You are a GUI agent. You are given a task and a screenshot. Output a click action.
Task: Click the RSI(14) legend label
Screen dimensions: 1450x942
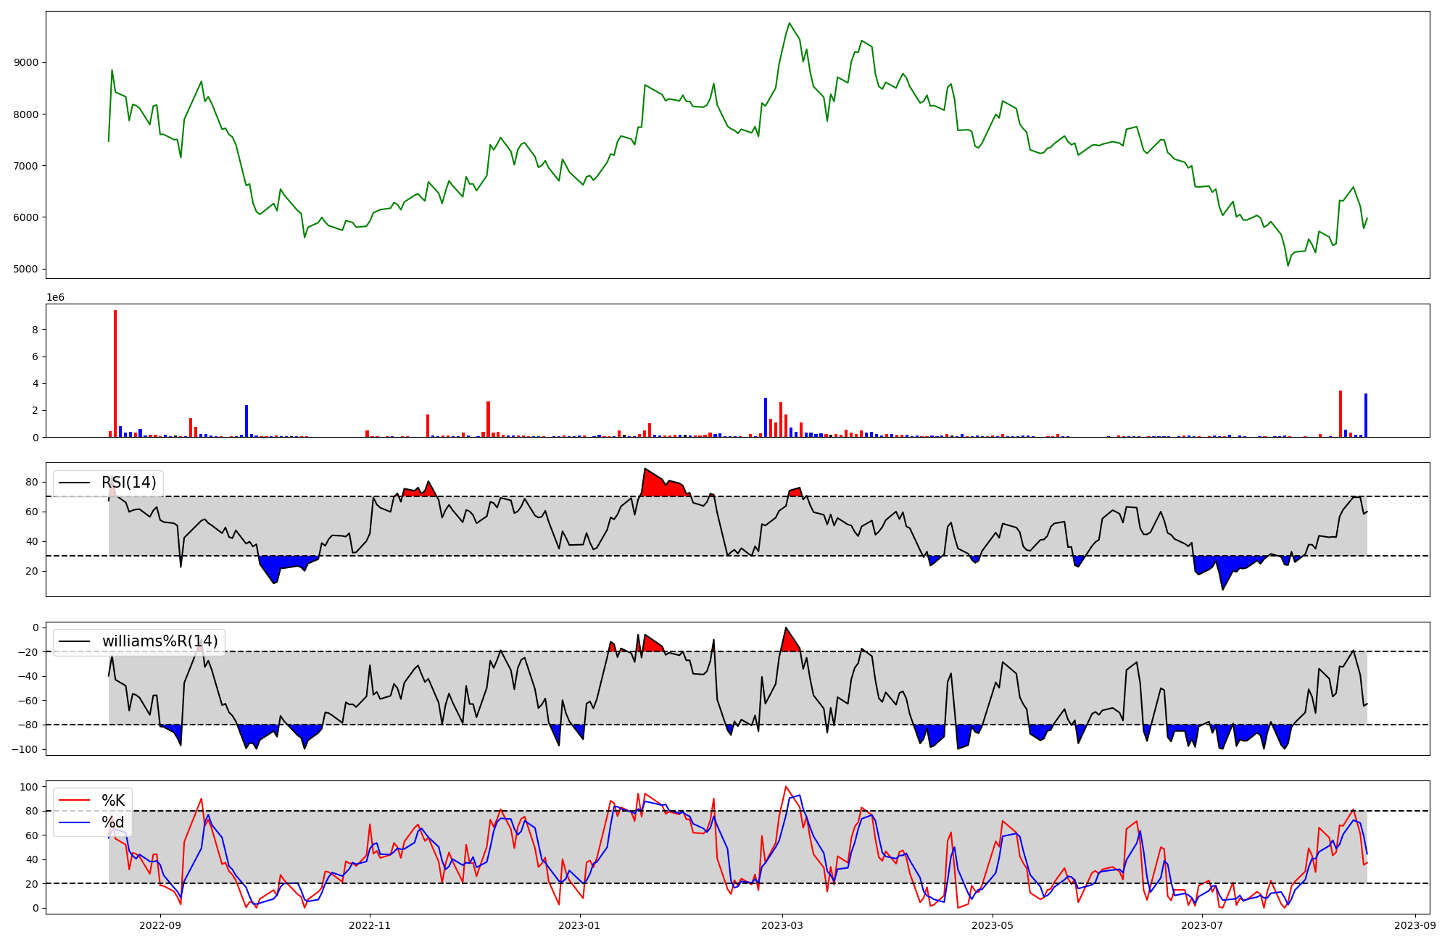pos(129,483)
